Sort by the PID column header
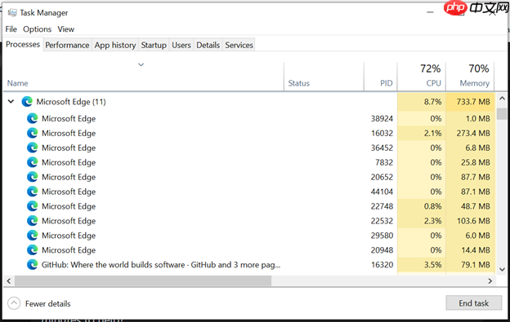 point(381,77)
